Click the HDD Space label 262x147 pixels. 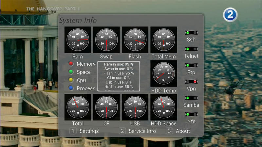tap(163, 123)
